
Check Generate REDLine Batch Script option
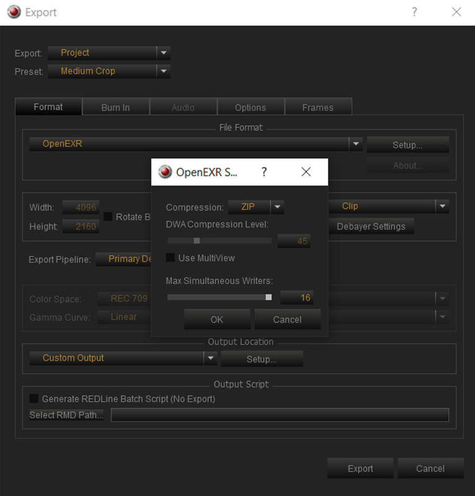point(34,398)
